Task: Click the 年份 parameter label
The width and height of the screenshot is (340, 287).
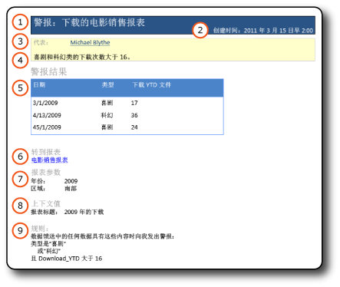Action: point(38,181)
